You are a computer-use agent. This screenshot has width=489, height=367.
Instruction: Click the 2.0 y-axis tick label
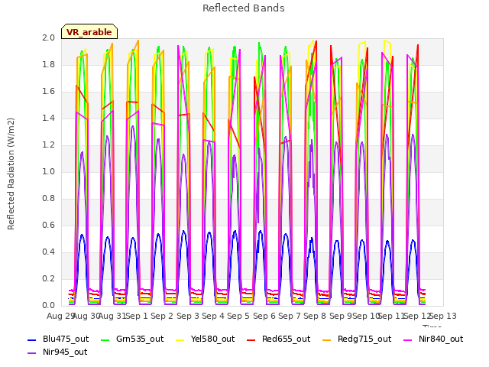coord(48,37)
